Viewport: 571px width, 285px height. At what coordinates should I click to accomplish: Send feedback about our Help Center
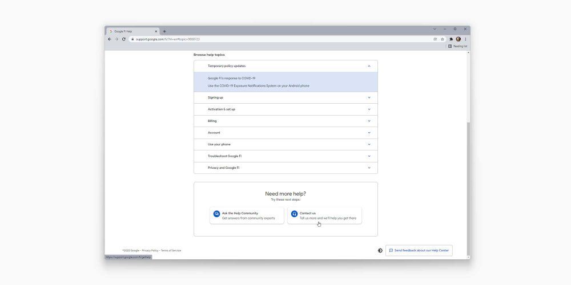click(x=419, y=250)
